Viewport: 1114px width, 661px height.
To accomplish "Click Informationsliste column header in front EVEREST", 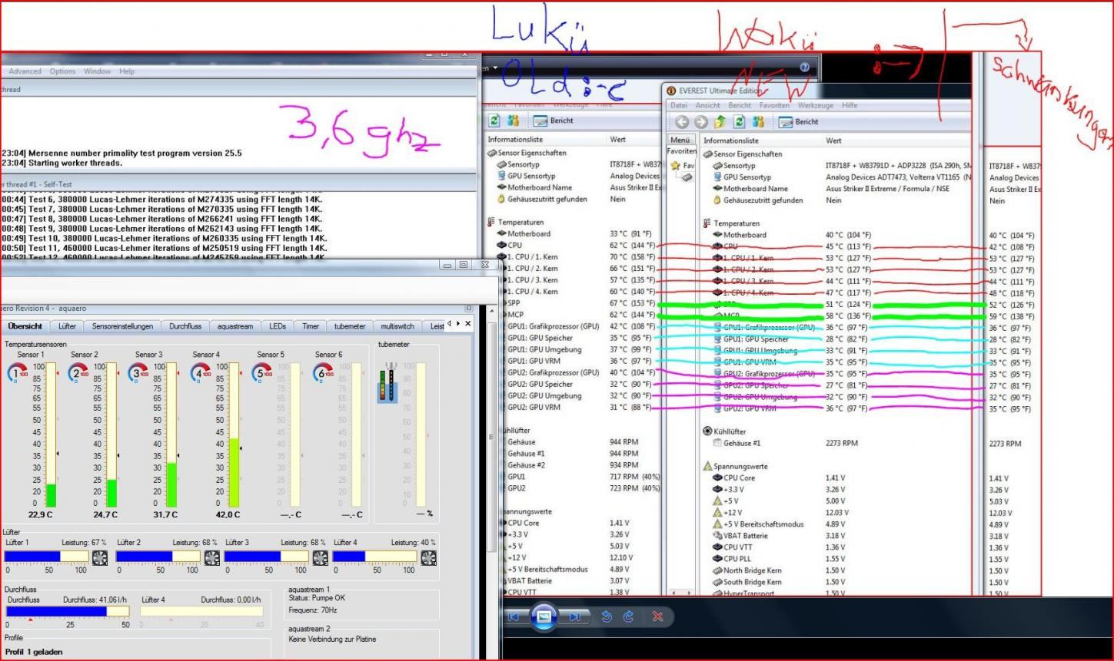I will click(x=731, y=140).
